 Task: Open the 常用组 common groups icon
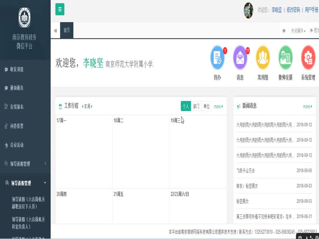tap(263, 58)
